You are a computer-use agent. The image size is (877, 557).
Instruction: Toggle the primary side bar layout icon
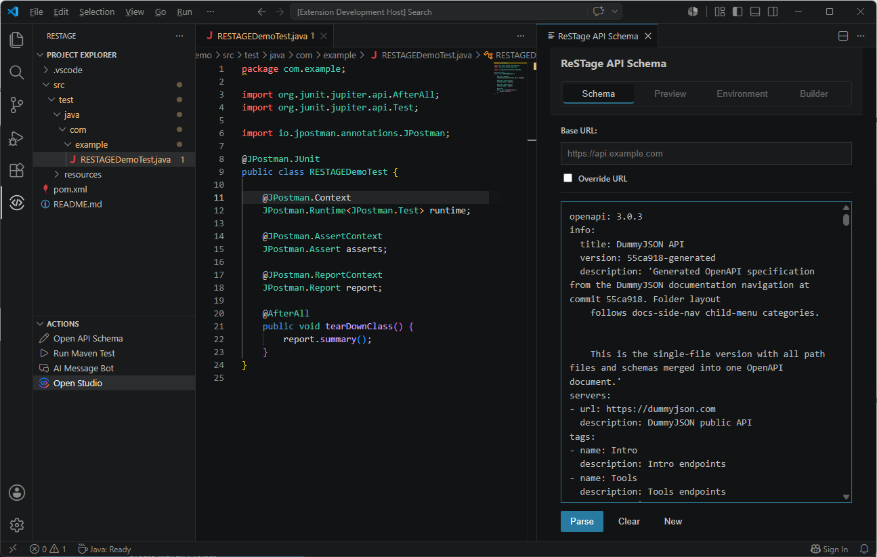point(737,12)
